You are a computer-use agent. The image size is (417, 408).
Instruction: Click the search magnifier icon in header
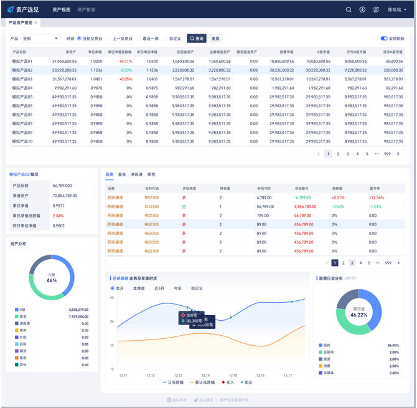[349, 9]
